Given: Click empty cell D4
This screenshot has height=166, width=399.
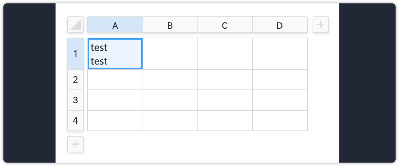Looking at the screenshot, I should [280, 121].
